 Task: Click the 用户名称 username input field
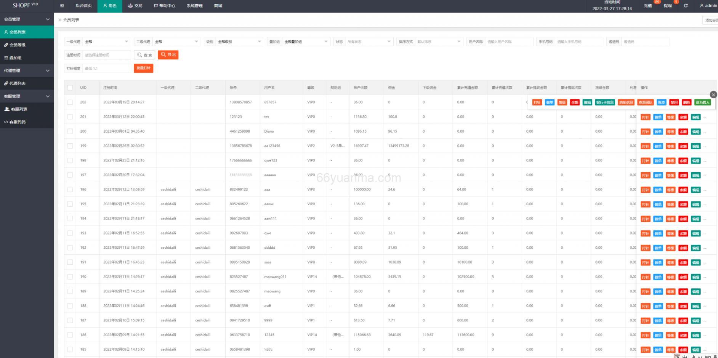click(508, 42)
